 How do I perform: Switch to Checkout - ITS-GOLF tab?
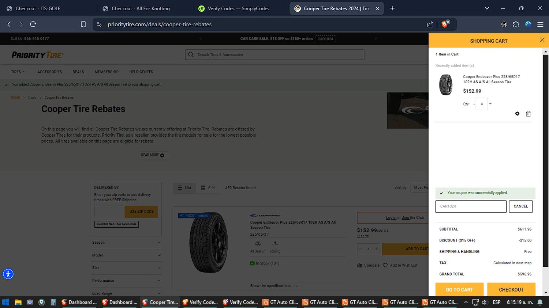[x=48, y=8]
